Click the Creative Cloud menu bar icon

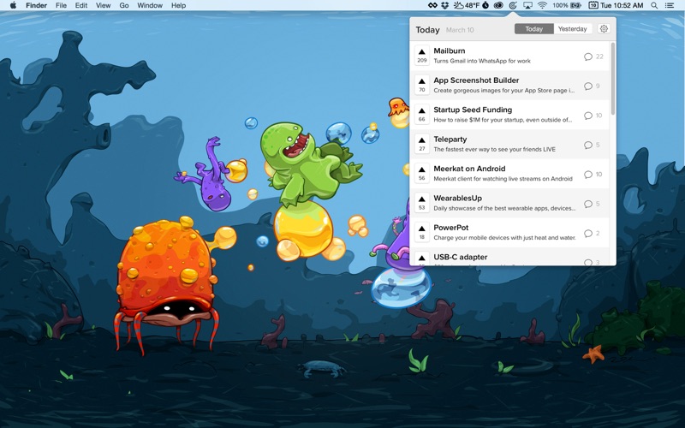498,5
